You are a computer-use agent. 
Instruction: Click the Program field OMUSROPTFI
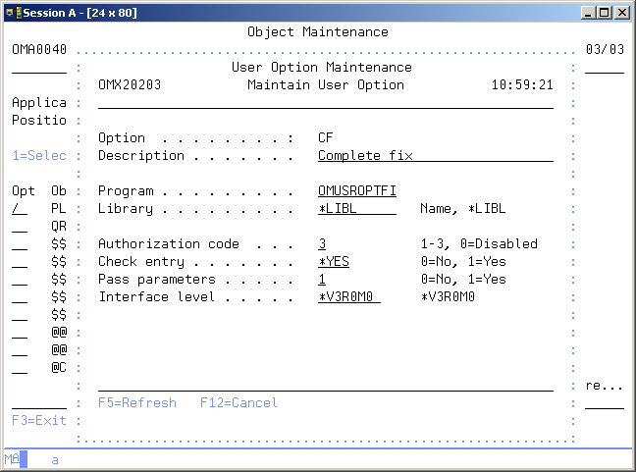tap(356, 191)
